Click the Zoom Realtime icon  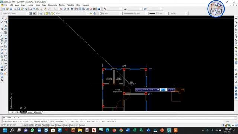65,9
